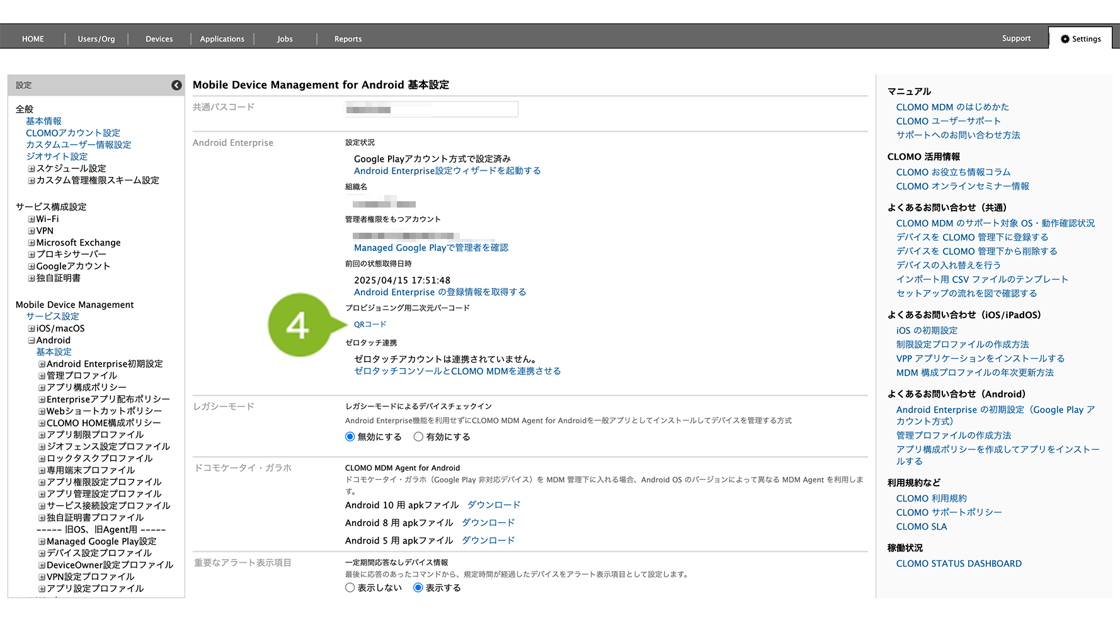
Task: Expand iOS/macOS tree node
Action: coord(31,328)
